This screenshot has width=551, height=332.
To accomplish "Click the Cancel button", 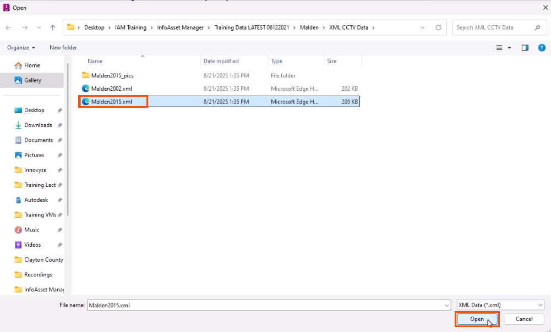I will pos(523,319).
